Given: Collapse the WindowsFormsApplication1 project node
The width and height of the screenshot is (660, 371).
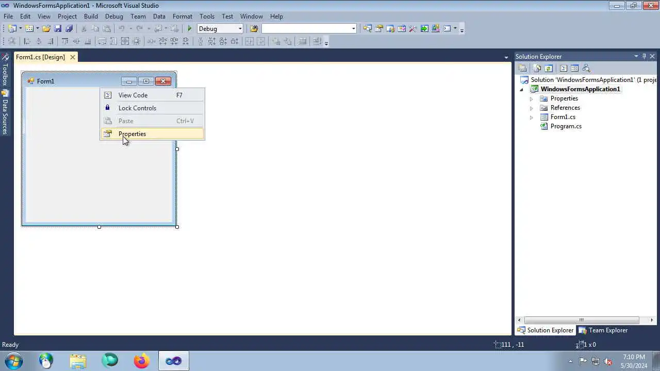Looking at the screenshot, I should click(521, 90).
